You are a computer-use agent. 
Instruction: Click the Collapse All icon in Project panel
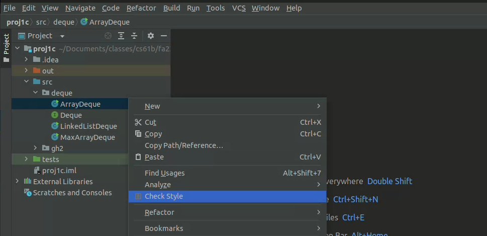tap(134, 36)
